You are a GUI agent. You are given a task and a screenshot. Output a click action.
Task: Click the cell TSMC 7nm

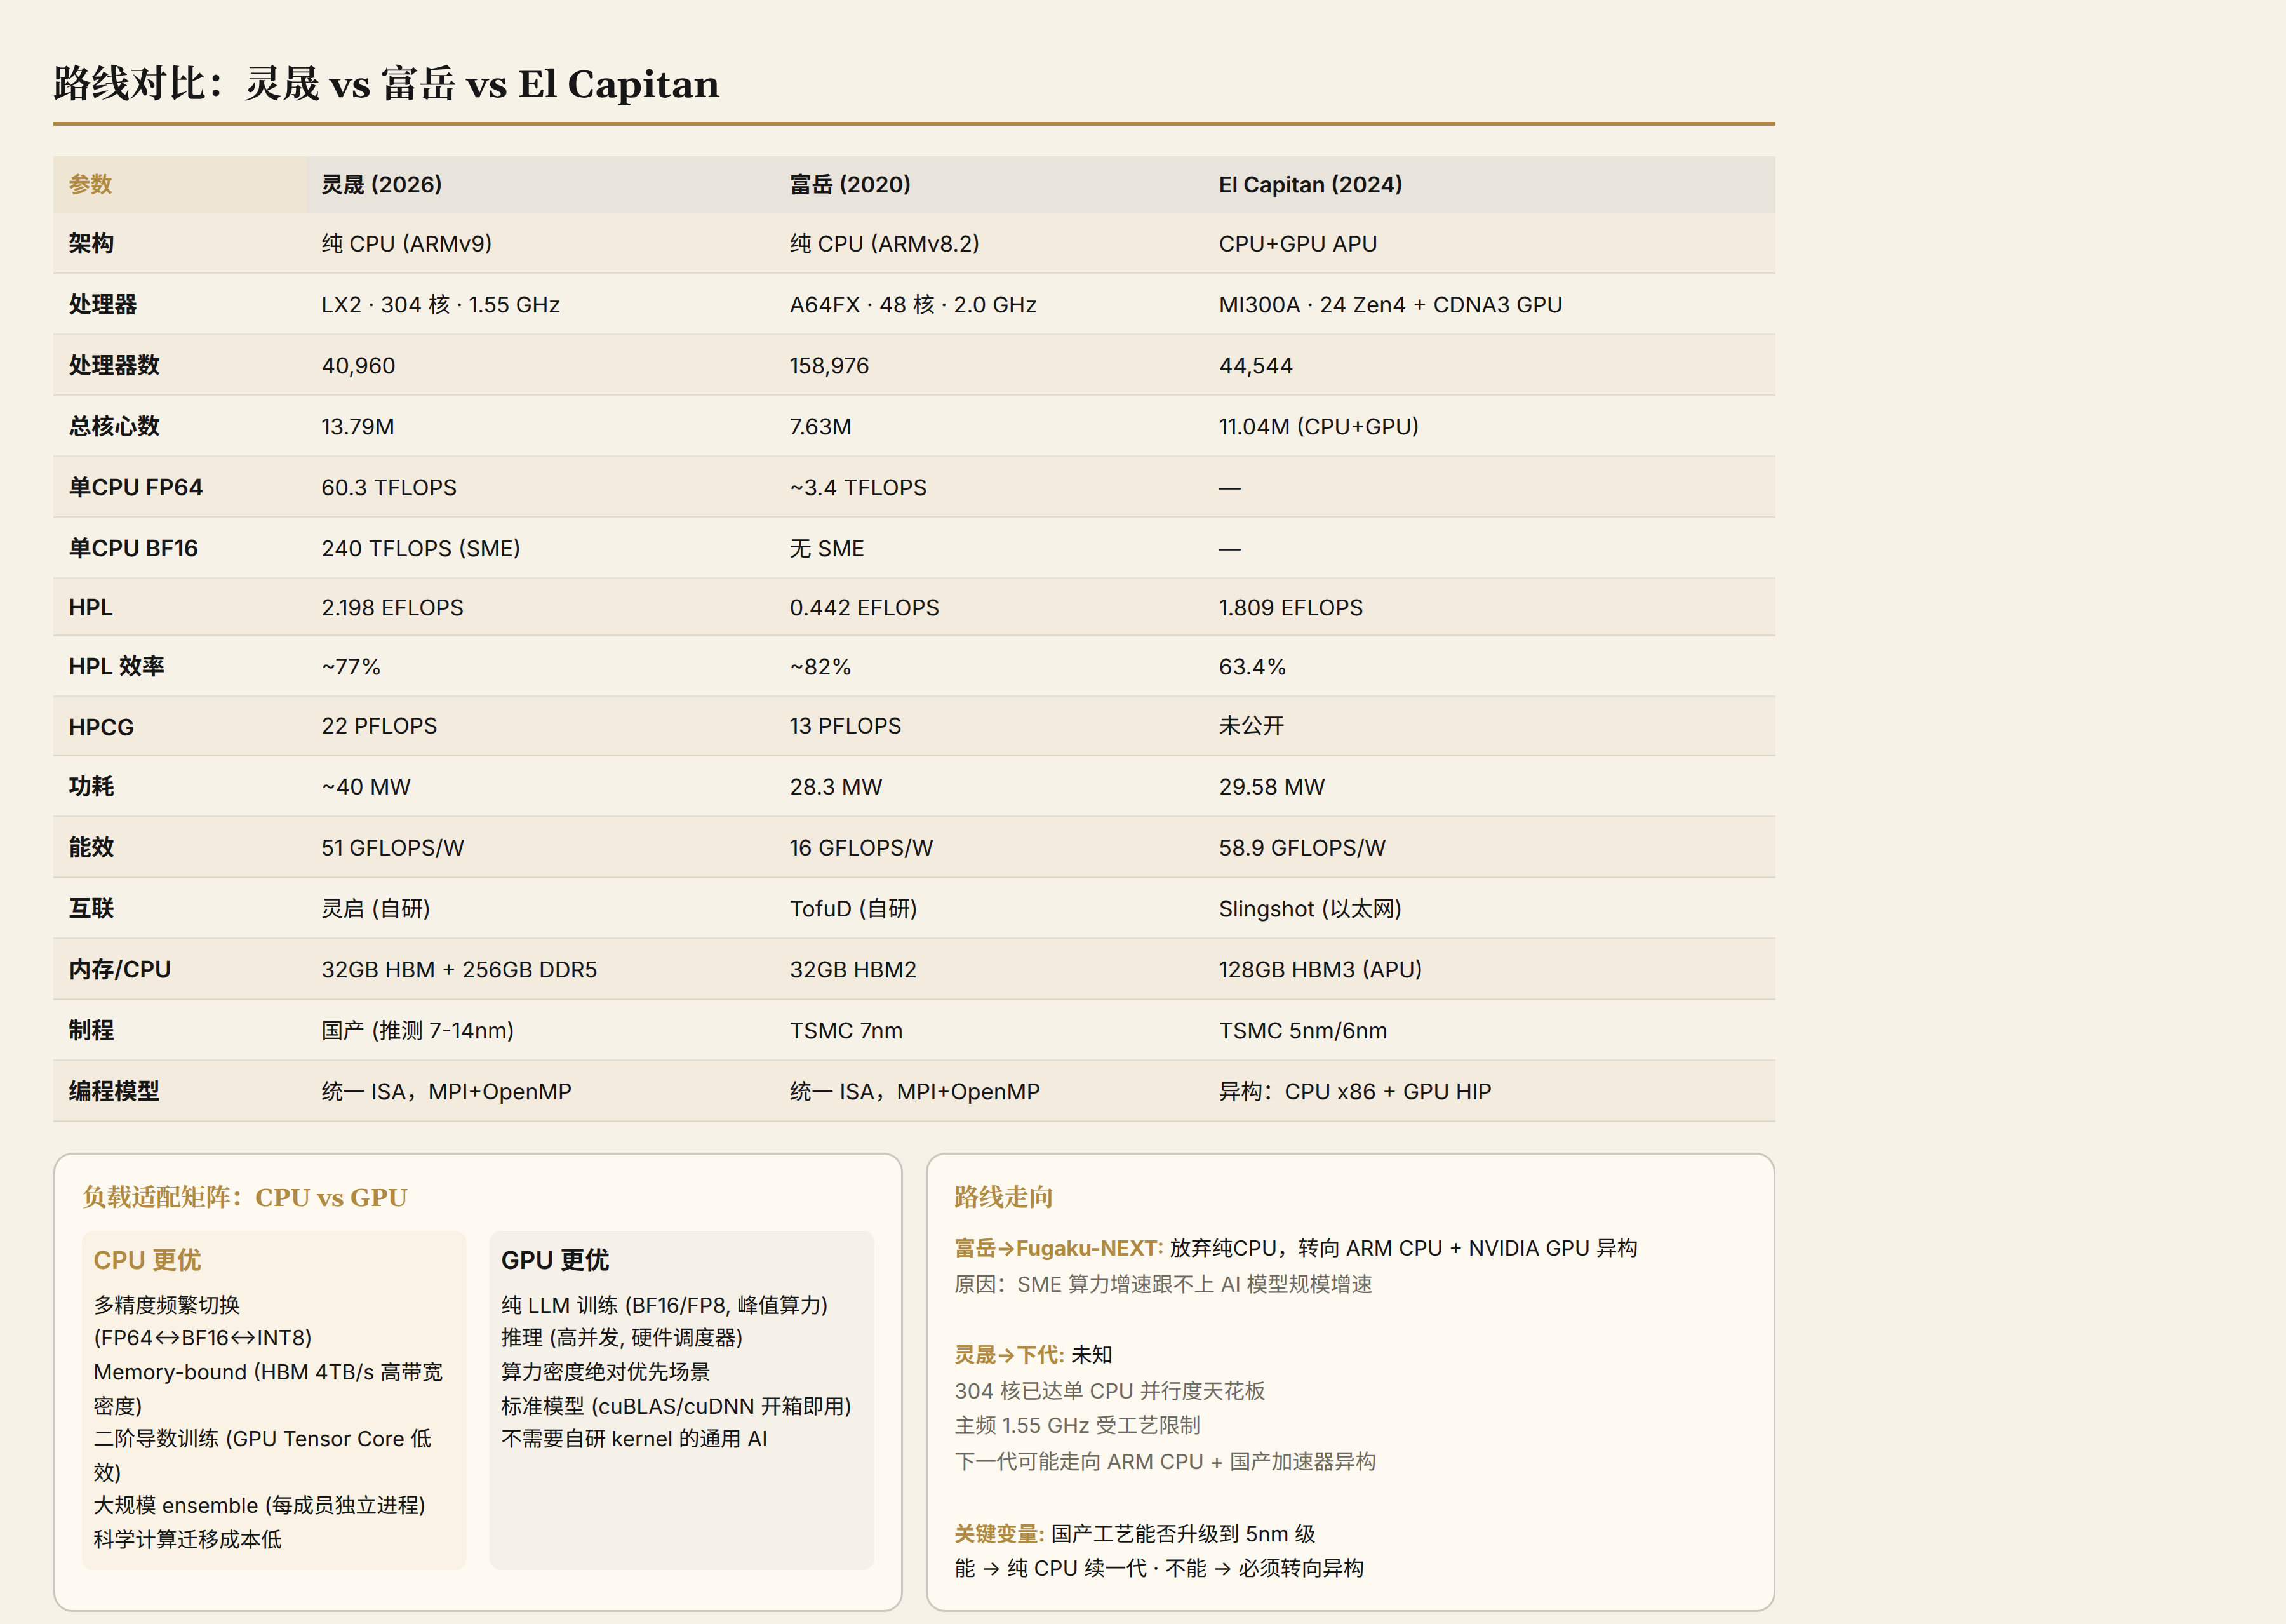(846, 1031)
